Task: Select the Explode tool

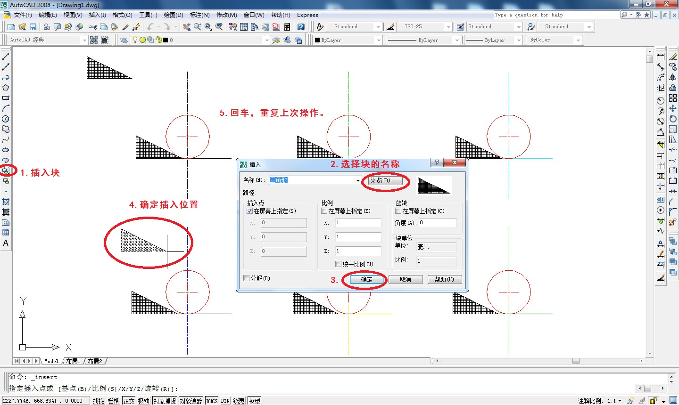Action: (x=673, y=222)
